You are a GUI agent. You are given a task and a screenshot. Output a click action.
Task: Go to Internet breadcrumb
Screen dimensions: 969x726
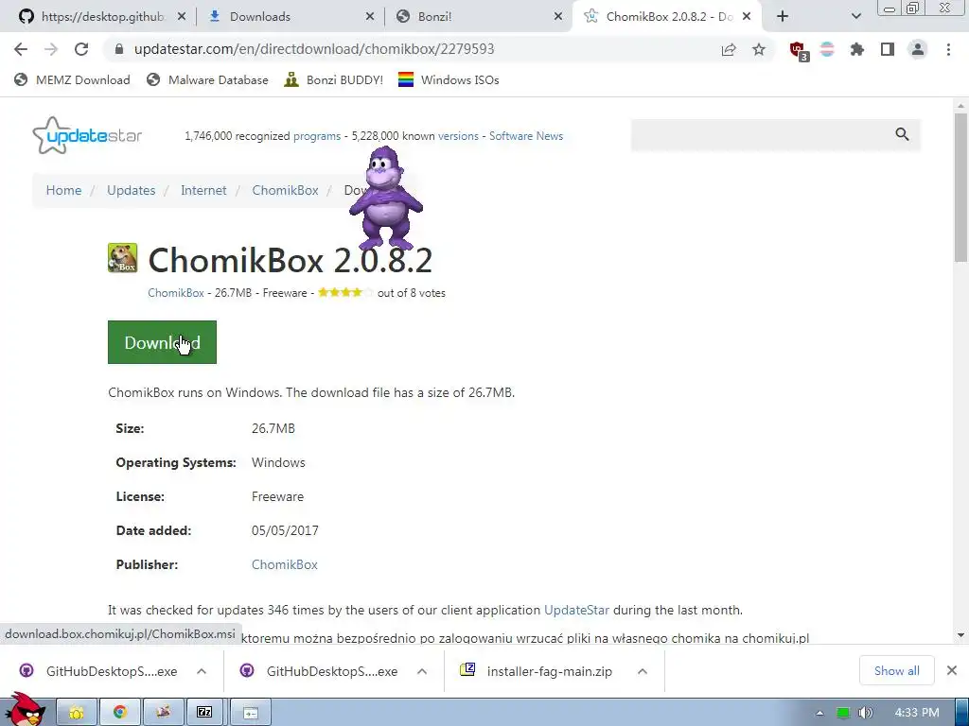203,191
